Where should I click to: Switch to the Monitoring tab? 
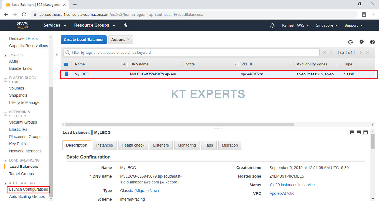[x=187, y=145]
